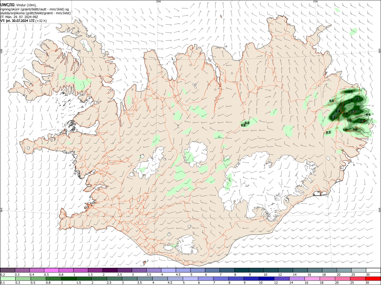Screen dimensions: 381x285
Task: Click the initial time line 'IT: Mán. 29.07.2024 09Z'
Action: (x=19, y=17)
